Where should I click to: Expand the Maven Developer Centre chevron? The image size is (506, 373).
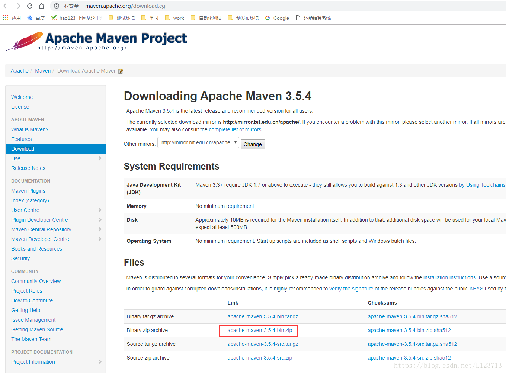(100, 239)
